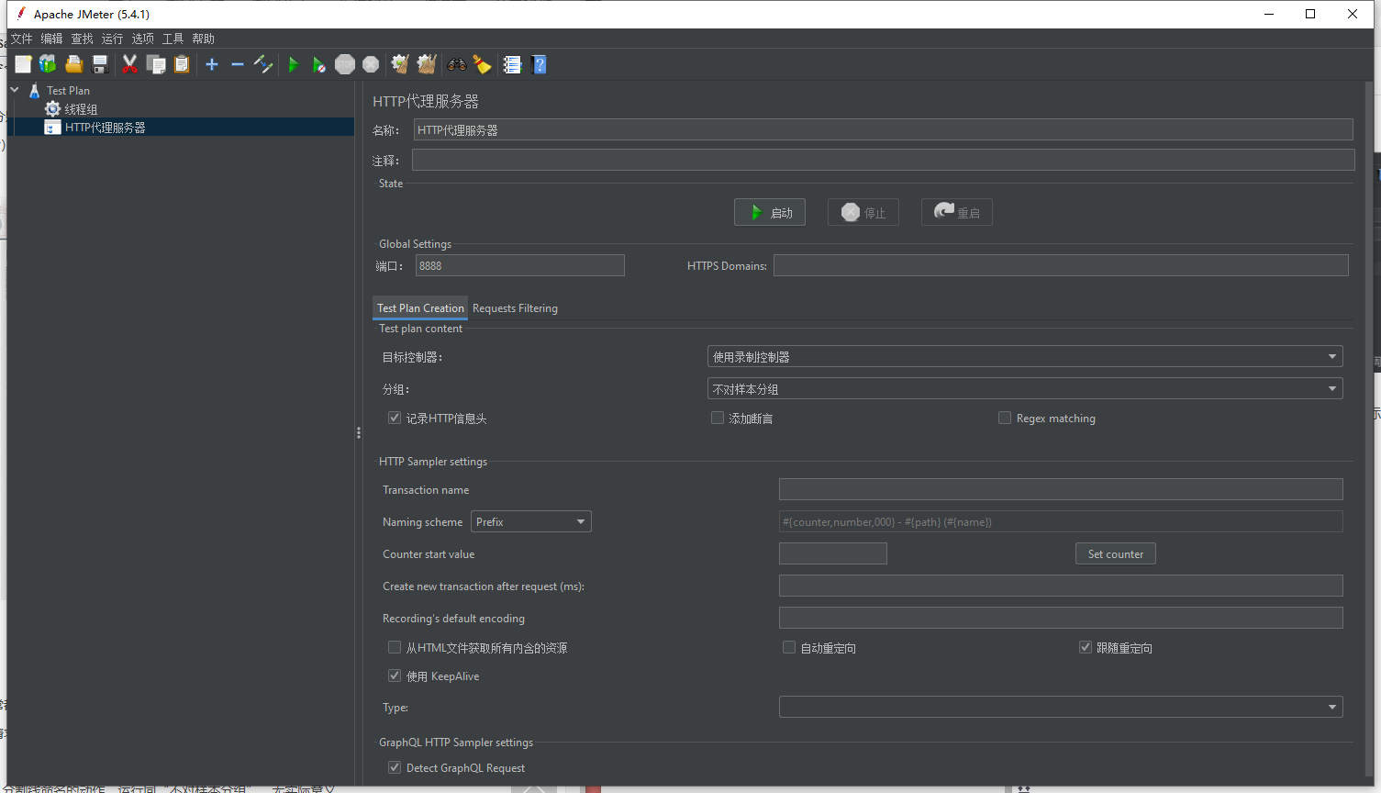Screen dimensions: 1381x793
Task: Click the Shutdown X icon in toolbar
Action: click(x=371, y=64)
